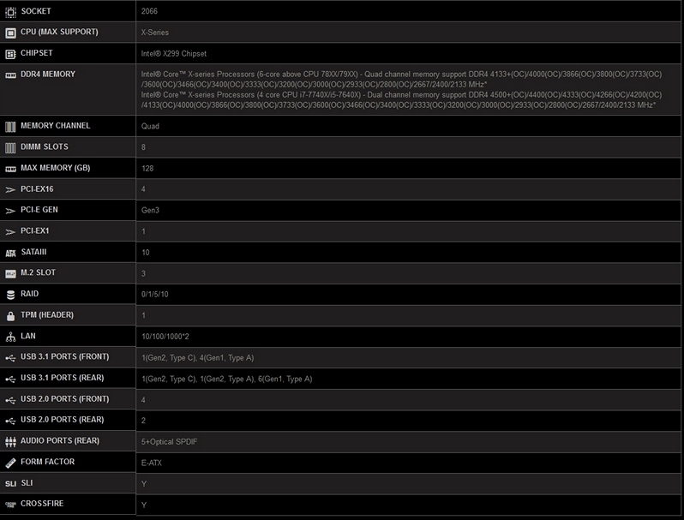Viewport: 684px width, 520px height.
Task: Click the RAID stacked disks icon
Action: tap(10, 295)
